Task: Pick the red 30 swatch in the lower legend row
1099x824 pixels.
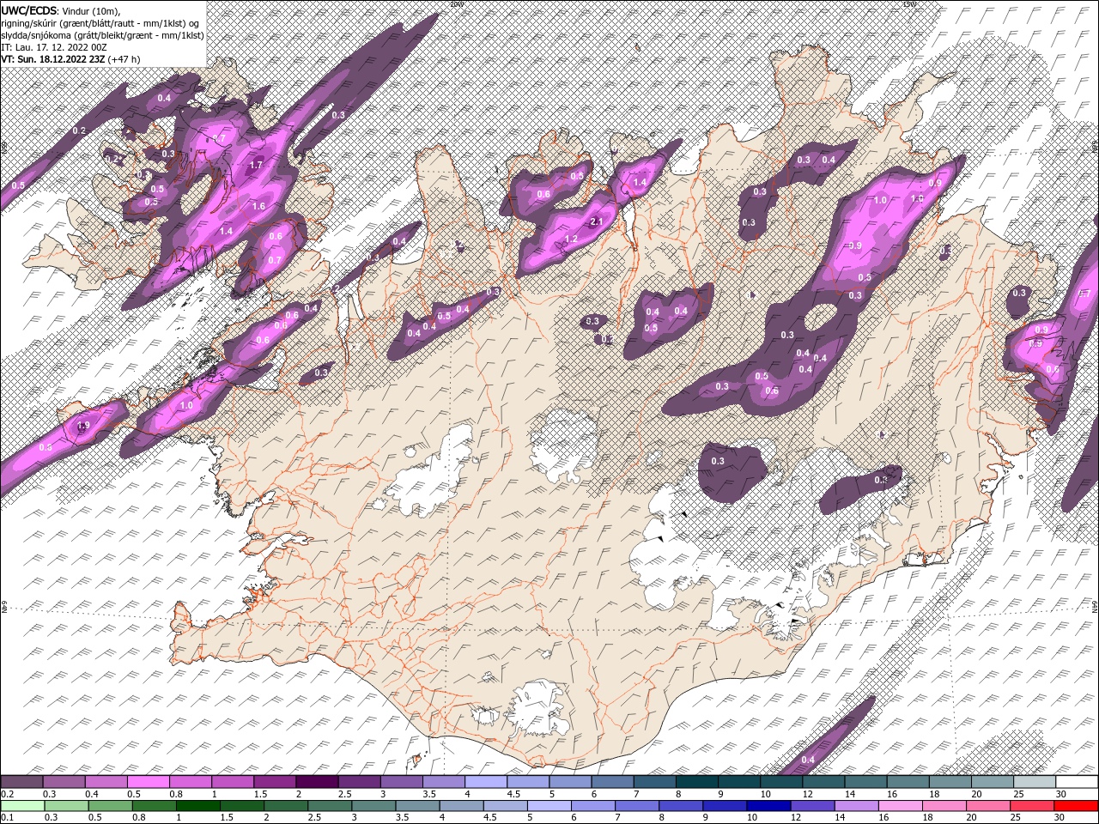Action: coord(1077,806)
